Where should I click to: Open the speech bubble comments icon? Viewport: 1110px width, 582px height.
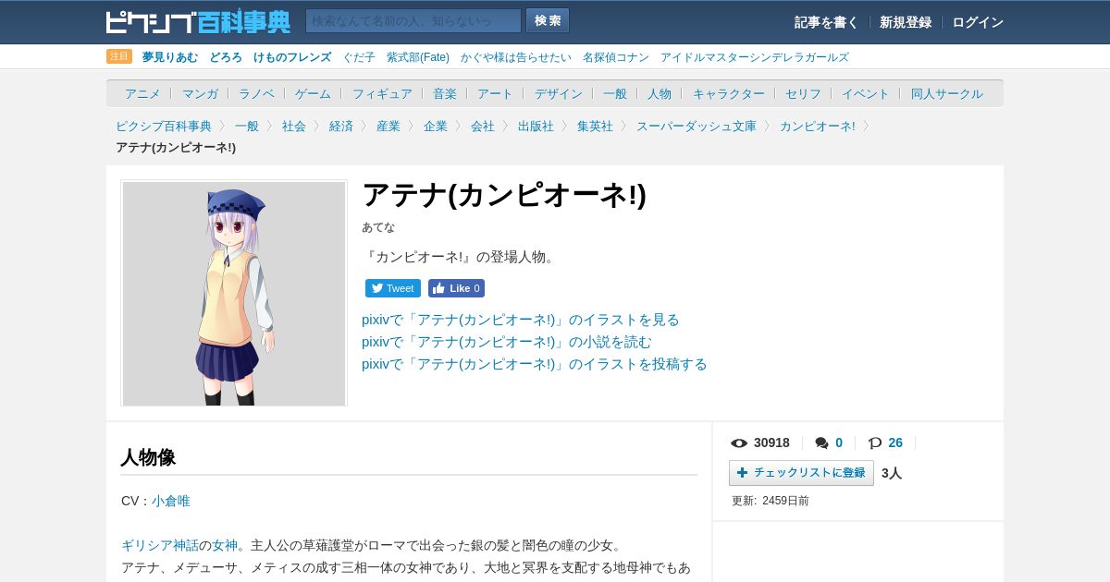(x=821, y=443)
